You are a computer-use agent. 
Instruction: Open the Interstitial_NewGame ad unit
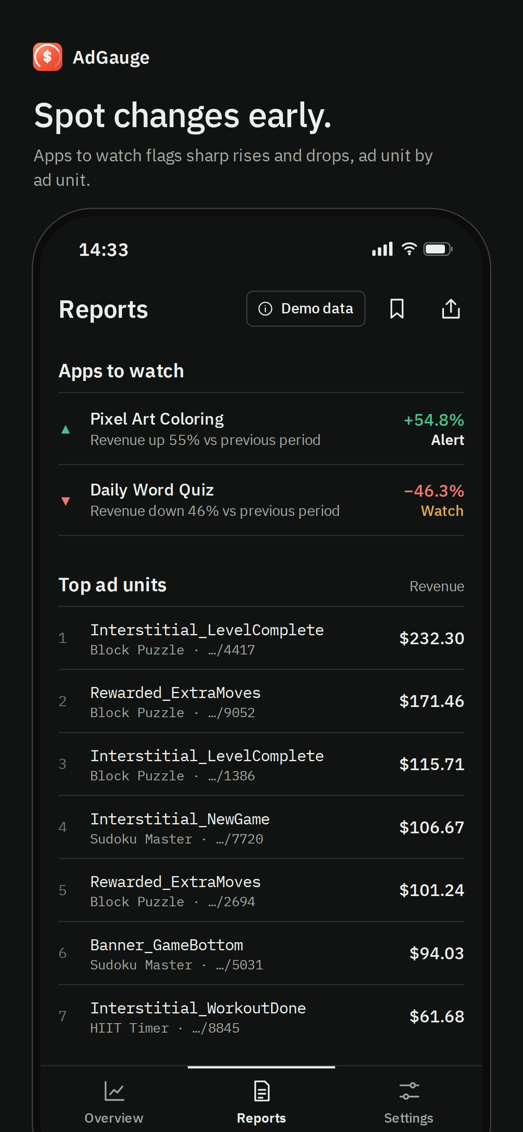pyautogui.click(x=261, y=828)
